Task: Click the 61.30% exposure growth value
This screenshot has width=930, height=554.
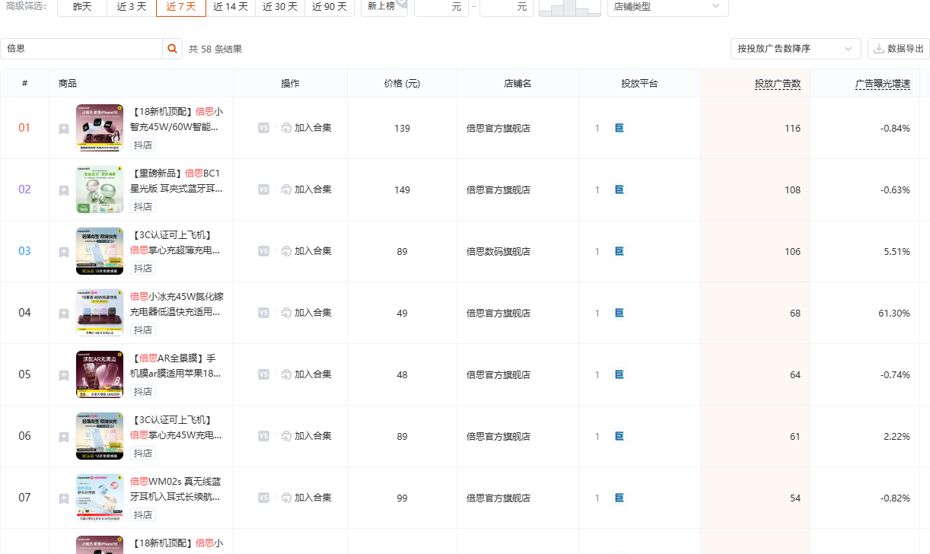Action: 894,314
